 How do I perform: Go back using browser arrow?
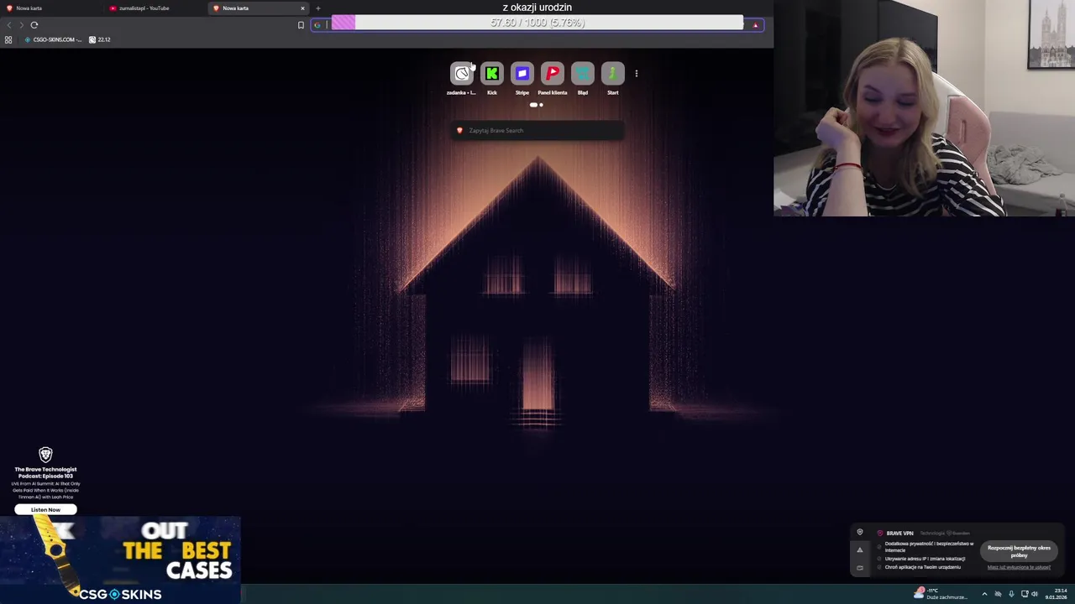[x=9, y=25]
